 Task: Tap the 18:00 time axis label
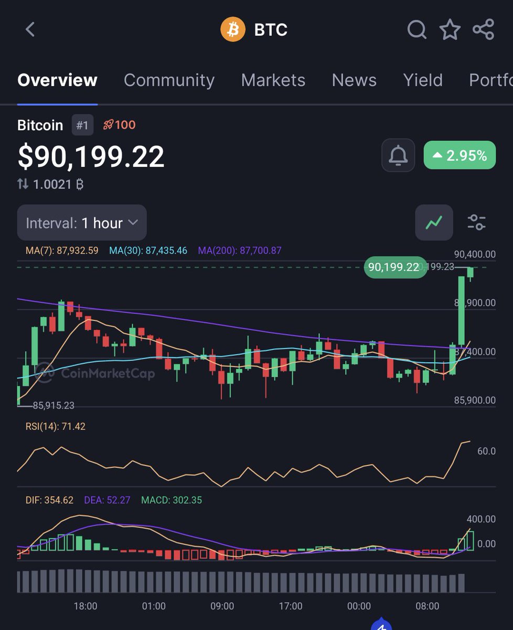pyautogui.click(x=85, y=606)
